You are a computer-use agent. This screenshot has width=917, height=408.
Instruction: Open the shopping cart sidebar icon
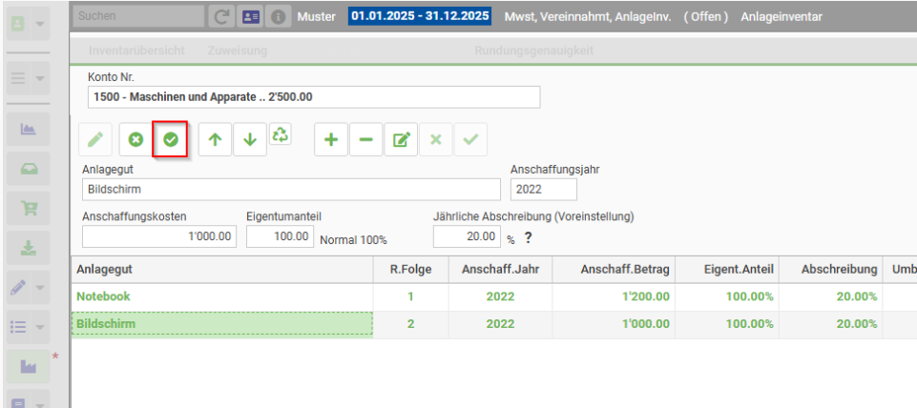28,208
